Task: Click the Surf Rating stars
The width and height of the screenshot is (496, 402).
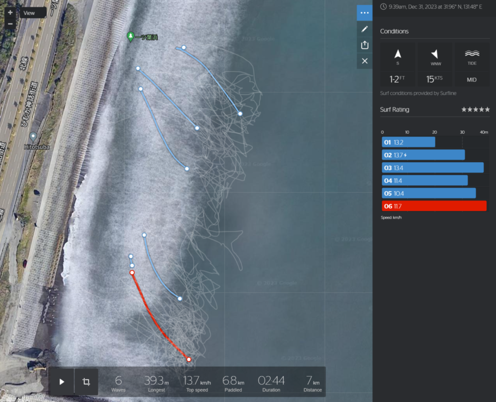Action: pos(476,109)
